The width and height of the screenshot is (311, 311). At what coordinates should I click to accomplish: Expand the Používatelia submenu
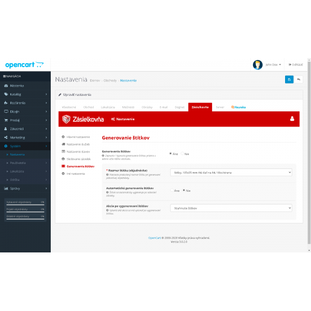[x=25, y=163]
